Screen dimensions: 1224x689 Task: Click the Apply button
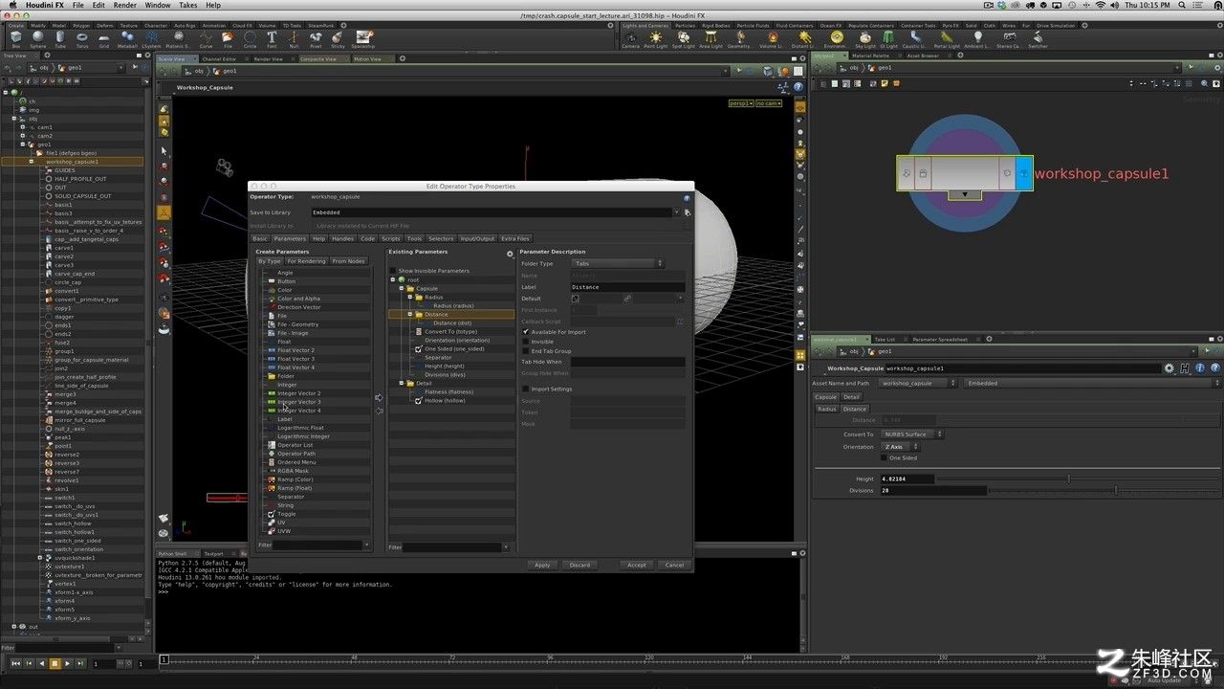542,565
